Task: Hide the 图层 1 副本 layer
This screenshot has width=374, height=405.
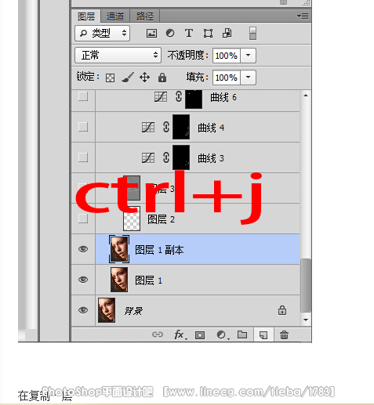Action: [83, 249]
